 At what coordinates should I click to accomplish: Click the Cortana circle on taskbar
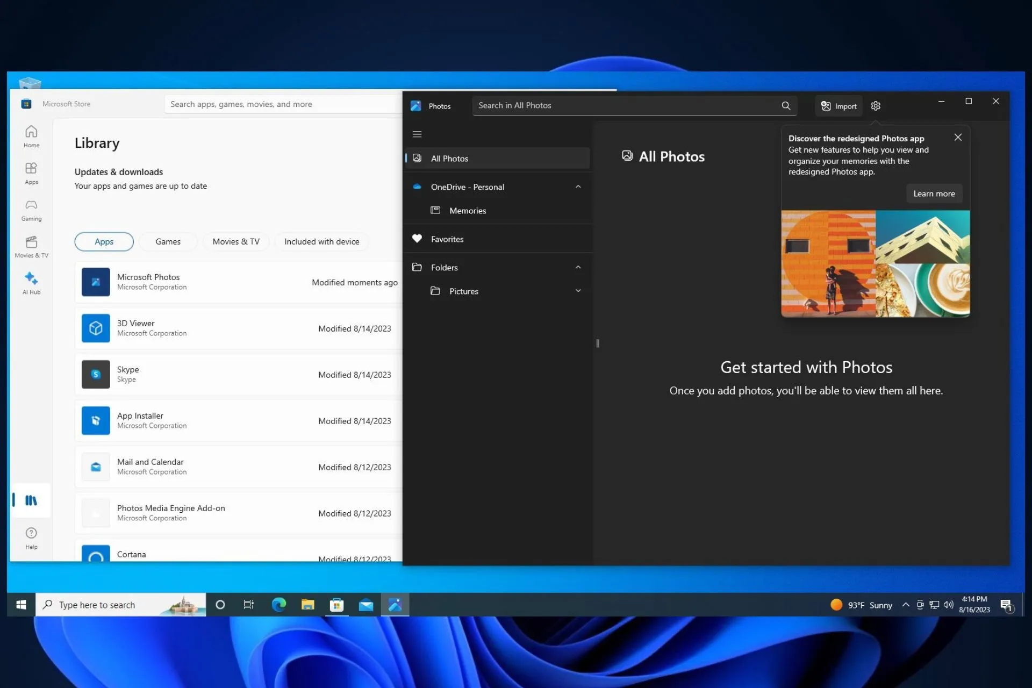pyautogui.click(x=220, y=605)
